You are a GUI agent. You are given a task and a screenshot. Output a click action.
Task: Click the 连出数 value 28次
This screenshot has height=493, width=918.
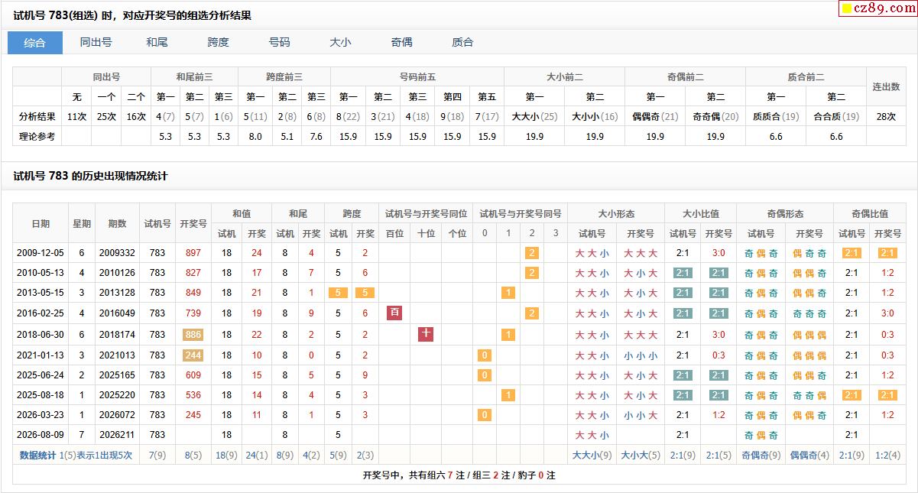886,117
